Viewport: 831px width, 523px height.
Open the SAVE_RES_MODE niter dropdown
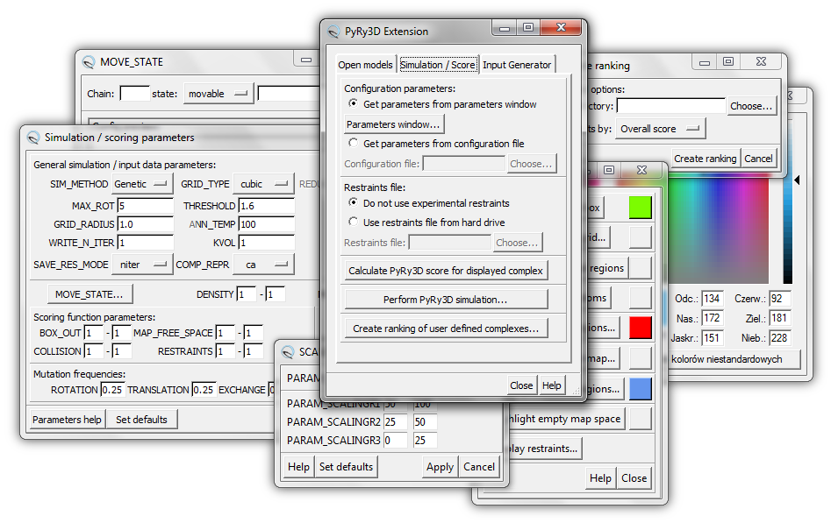click(x=142, y=265)
